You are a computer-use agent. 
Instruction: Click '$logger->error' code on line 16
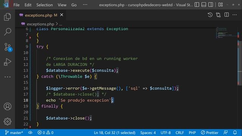(63, 88)
